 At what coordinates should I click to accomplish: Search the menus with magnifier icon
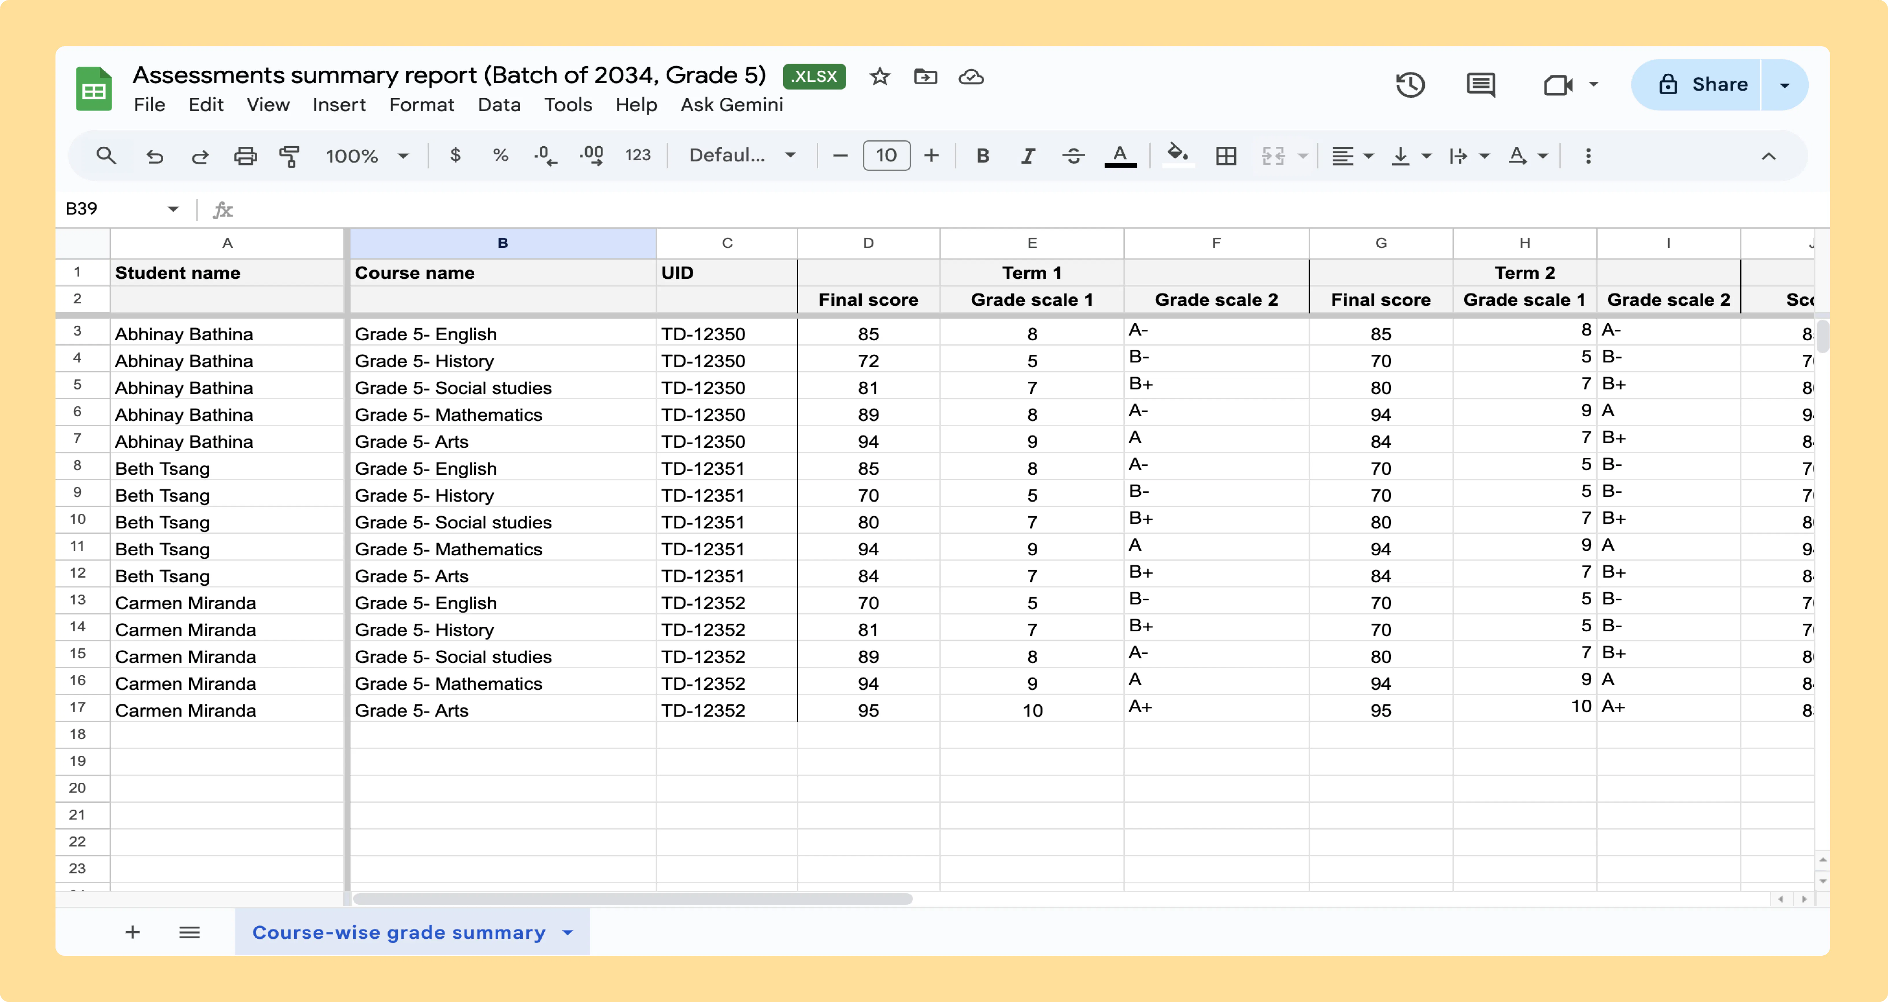point(106,155)
